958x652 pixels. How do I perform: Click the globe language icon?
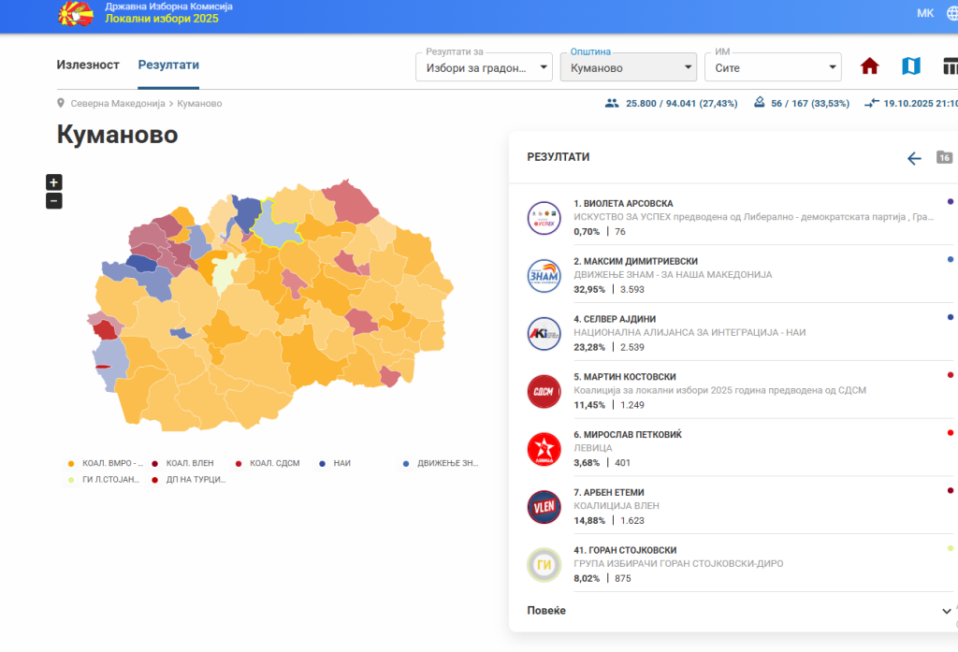(951, 14)
